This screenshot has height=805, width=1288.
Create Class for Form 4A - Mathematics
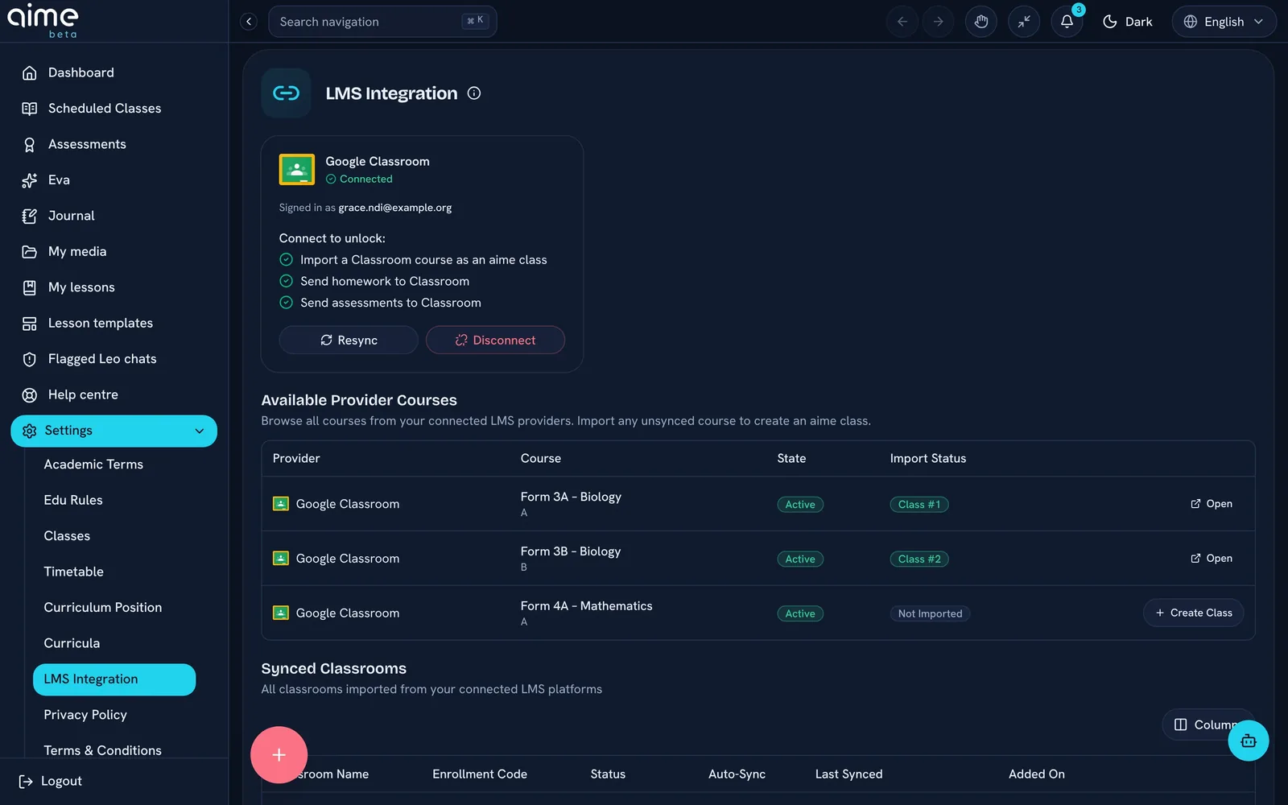tap(1193, 613)
